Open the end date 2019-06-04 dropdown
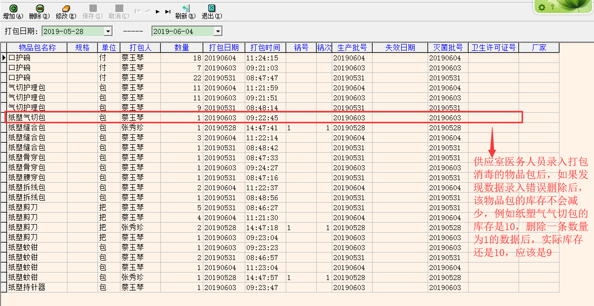 [218, 31]
